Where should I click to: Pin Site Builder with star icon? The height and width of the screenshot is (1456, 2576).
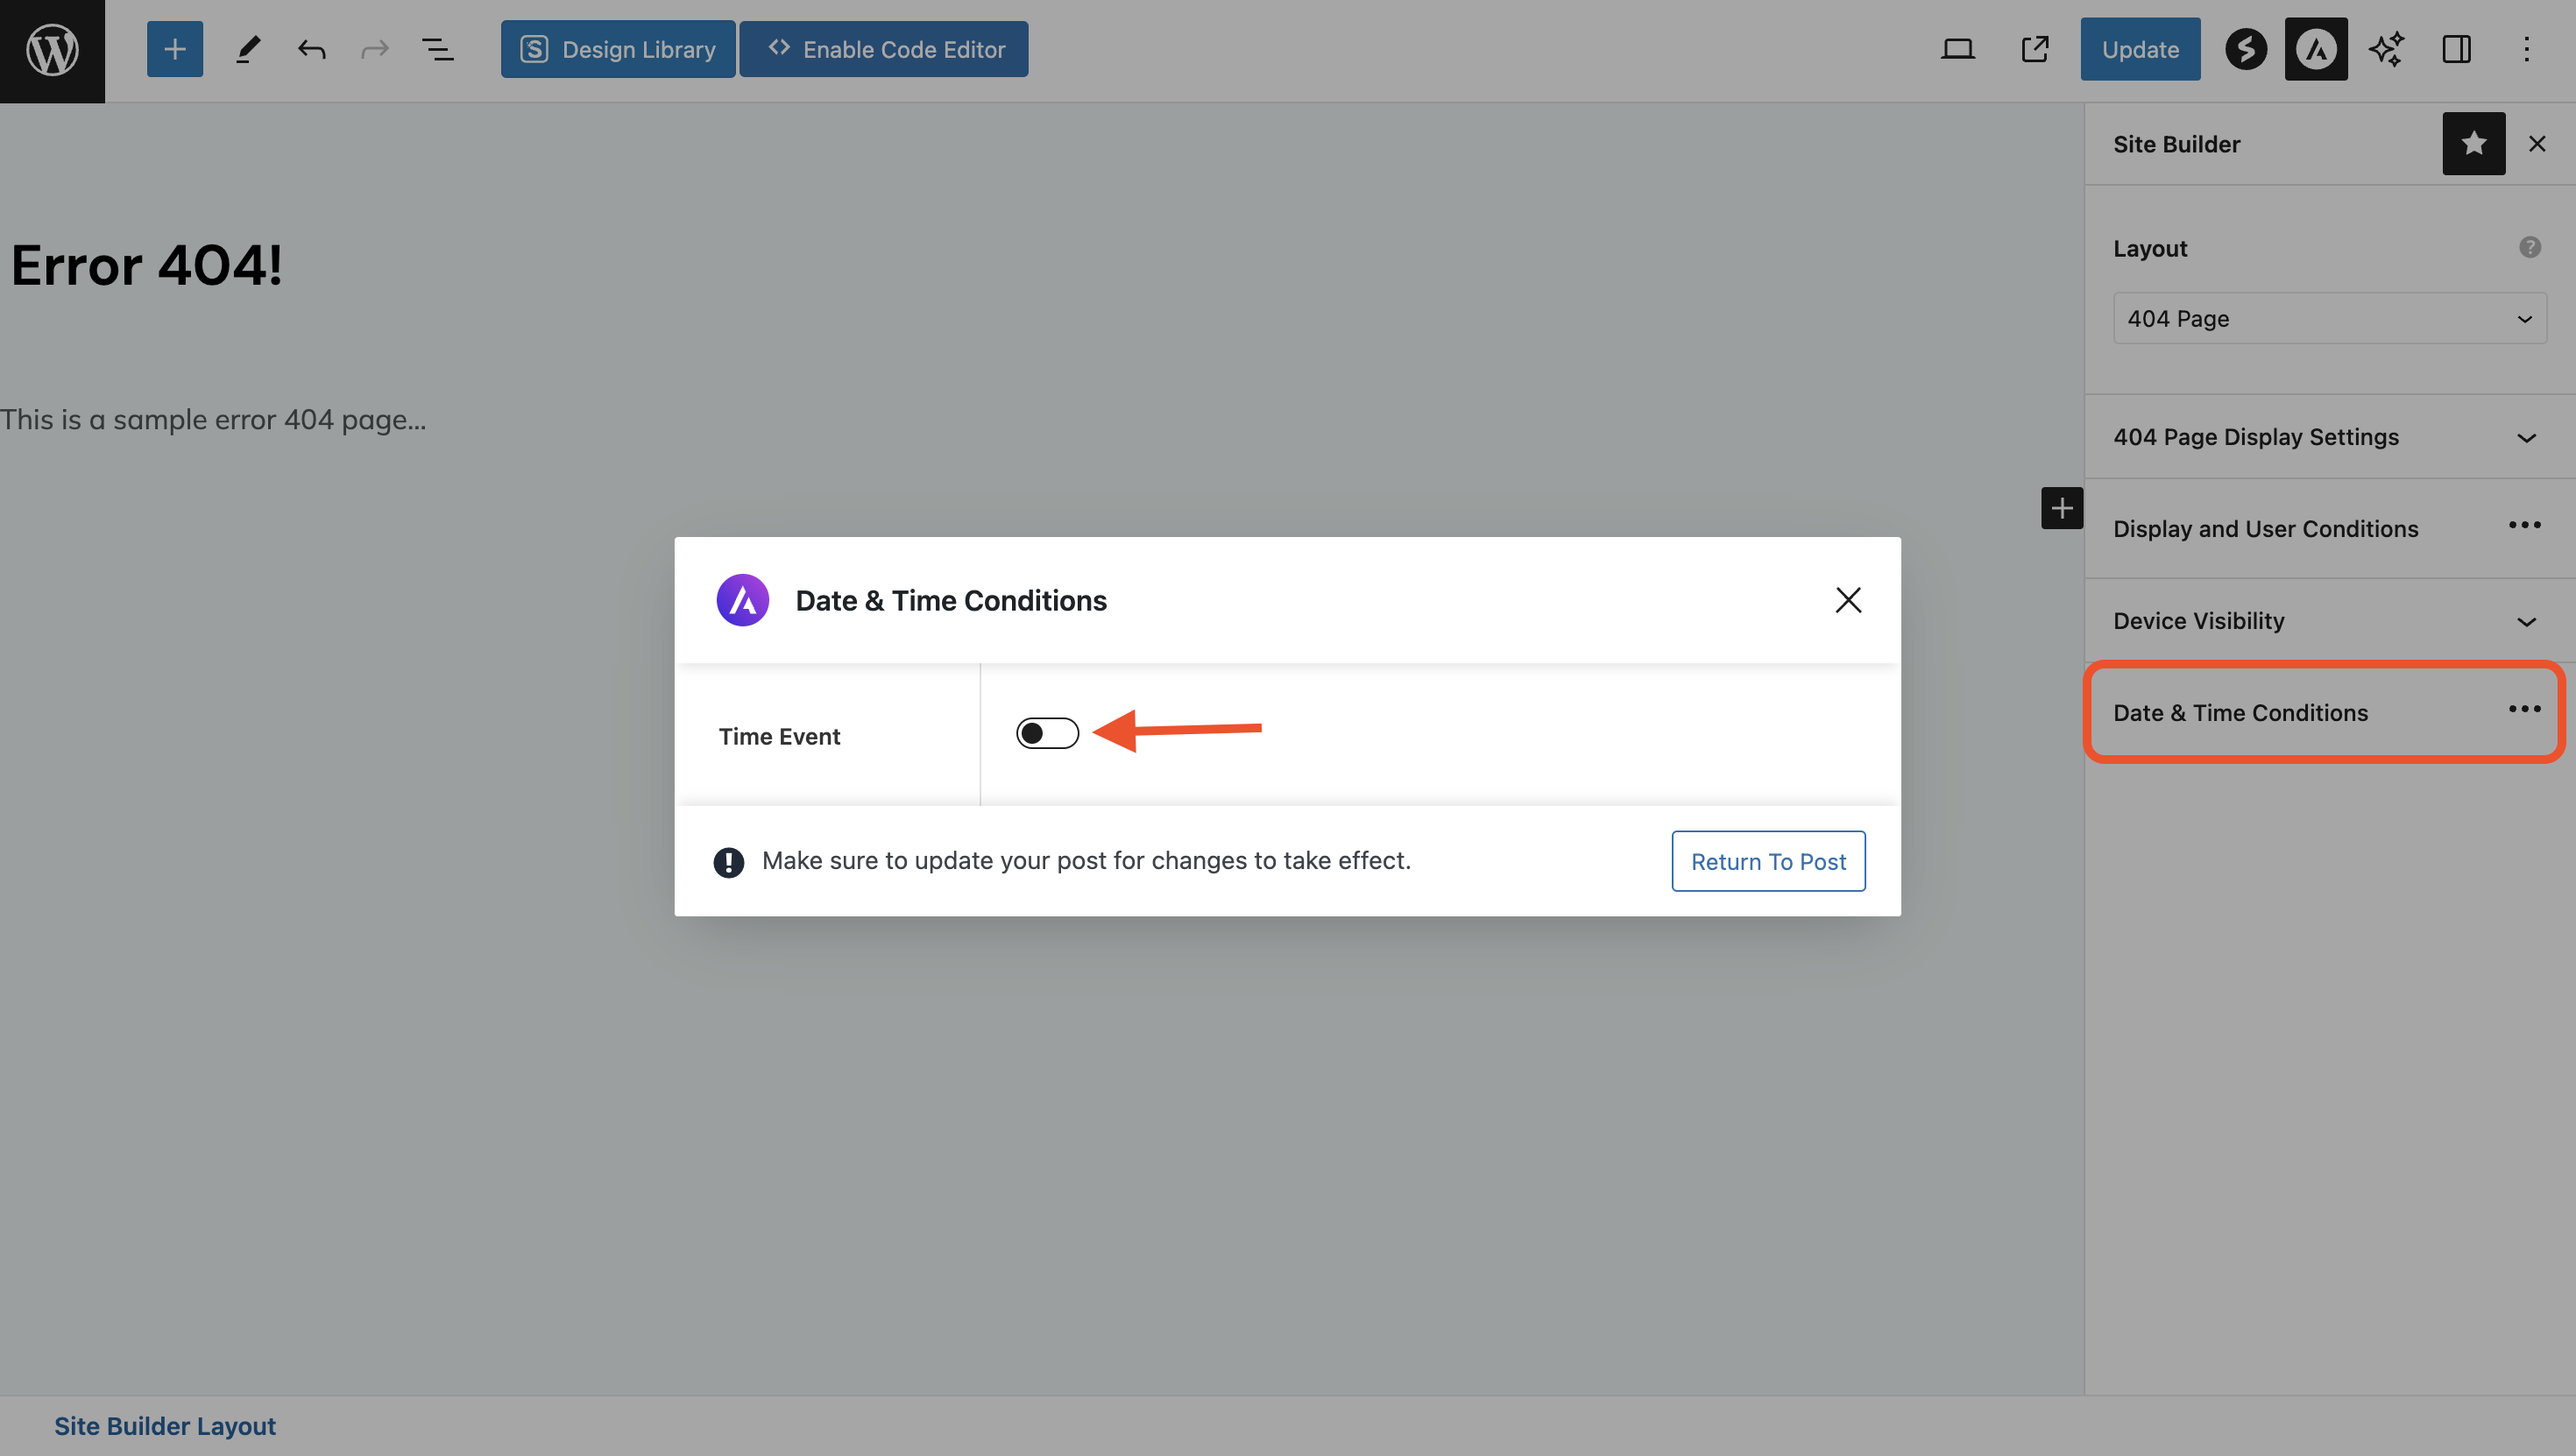pyautogui.click(x=2474, y=144)
